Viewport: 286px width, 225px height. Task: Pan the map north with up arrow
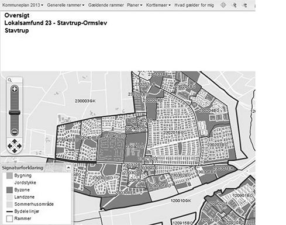(x=15, y=141)
